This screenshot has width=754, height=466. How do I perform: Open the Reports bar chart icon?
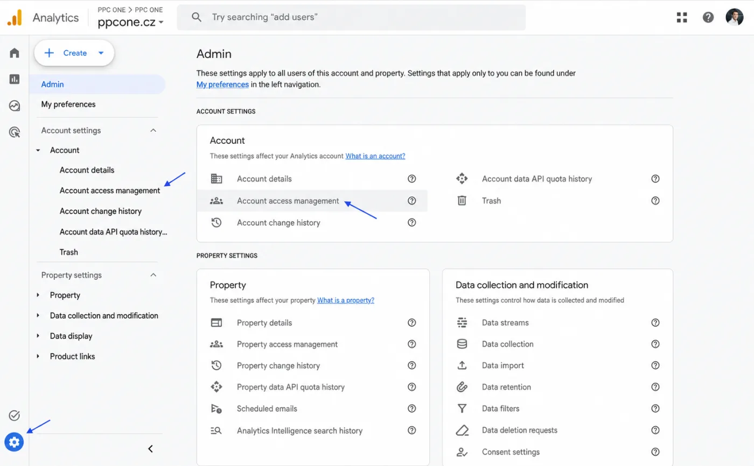(x=15, y=79)
